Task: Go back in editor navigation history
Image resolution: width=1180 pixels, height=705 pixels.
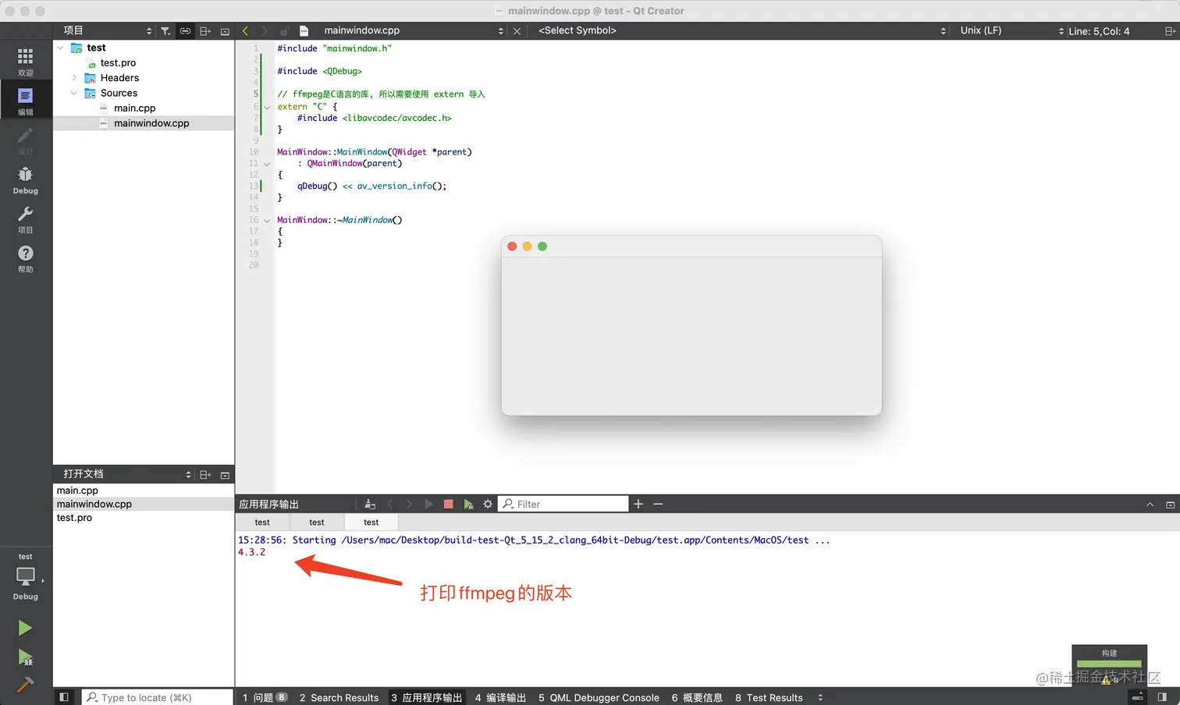Action: click(245, 31)
